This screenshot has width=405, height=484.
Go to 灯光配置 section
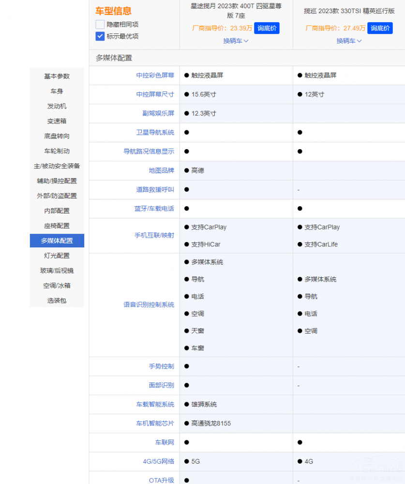pyautogui.click(x=57, y=256)
